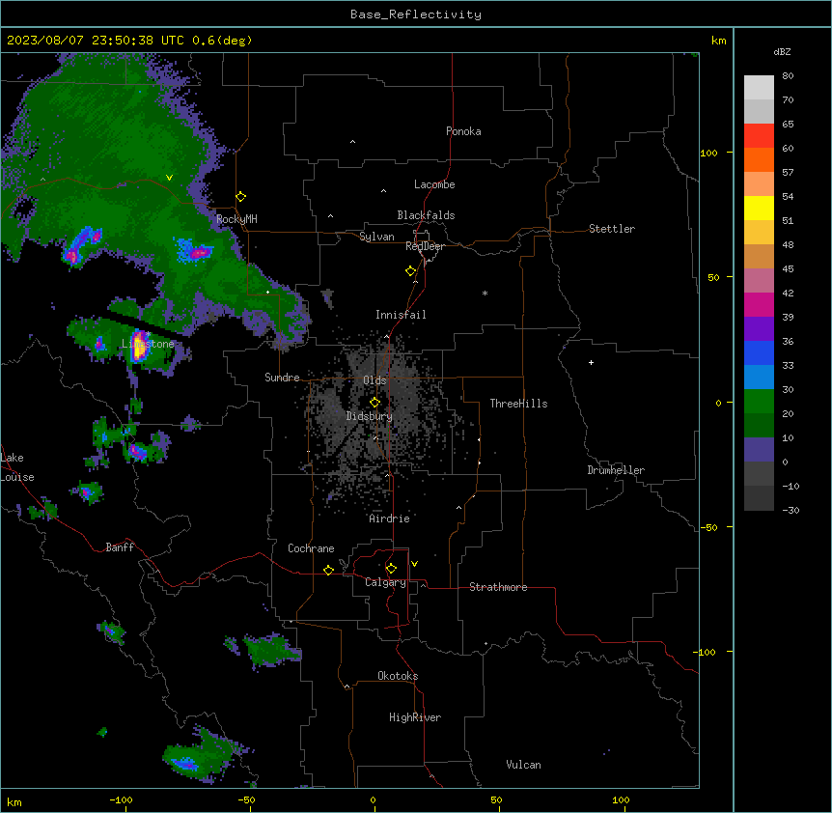Click the -50 tick on the bottom axis
Screen dimensions: 832x813
pos(246,799)
